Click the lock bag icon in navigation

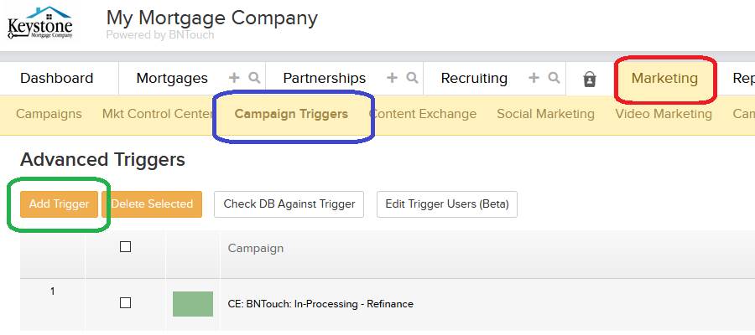[590, 79]
